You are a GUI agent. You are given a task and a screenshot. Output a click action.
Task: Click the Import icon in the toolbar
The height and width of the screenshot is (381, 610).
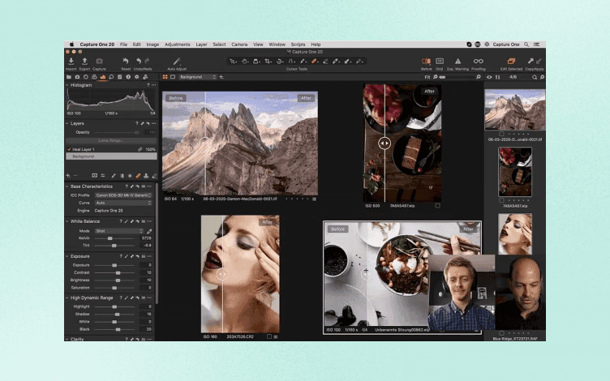click(71, 62)
